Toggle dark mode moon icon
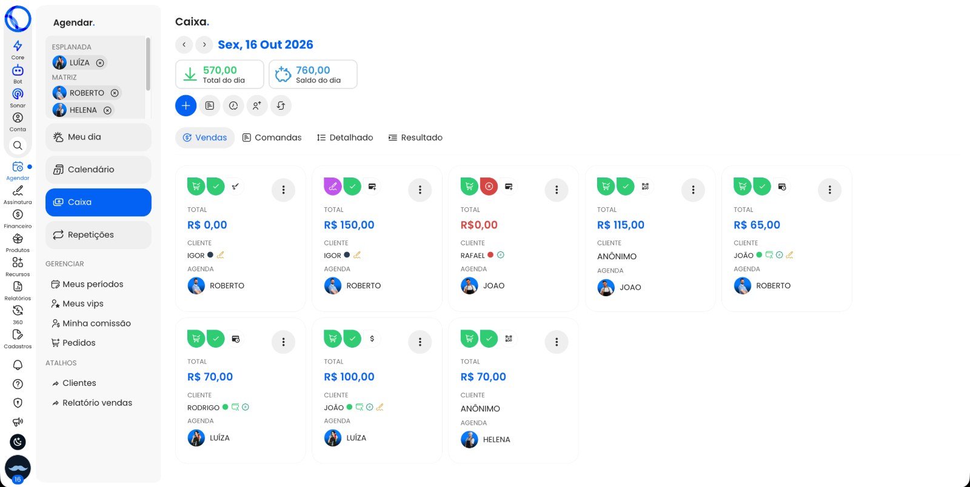The height and width of the screenshot is (487, 970). pyautogui.click(x=18, y=442)
